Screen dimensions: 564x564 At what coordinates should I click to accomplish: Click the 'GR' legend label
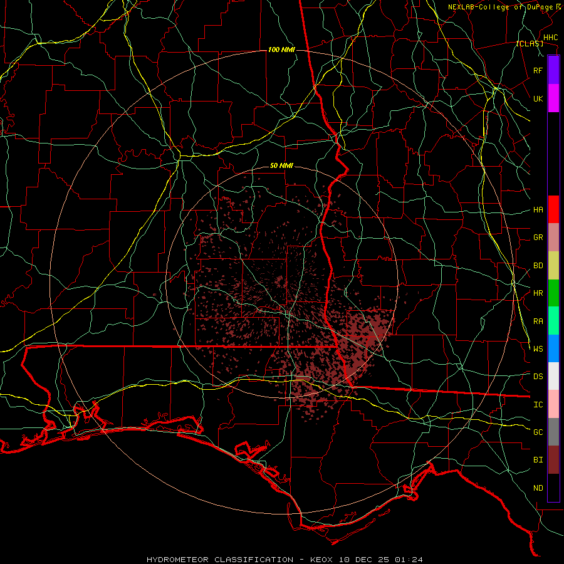[x=538, y=238]
